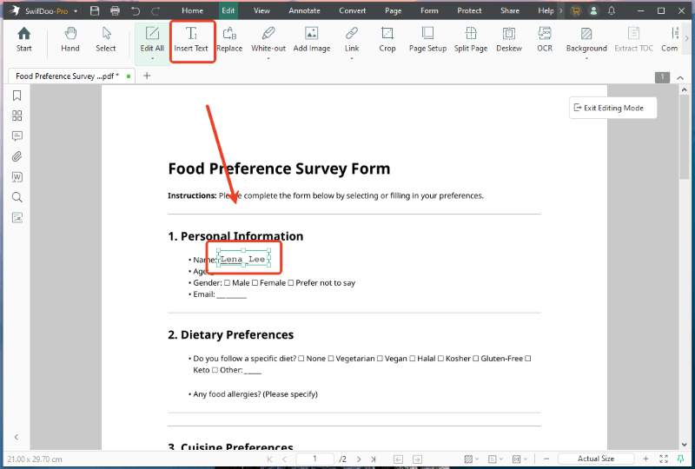
Task: Collapse the left sidebar with the arrow
Action: point(17,437)
